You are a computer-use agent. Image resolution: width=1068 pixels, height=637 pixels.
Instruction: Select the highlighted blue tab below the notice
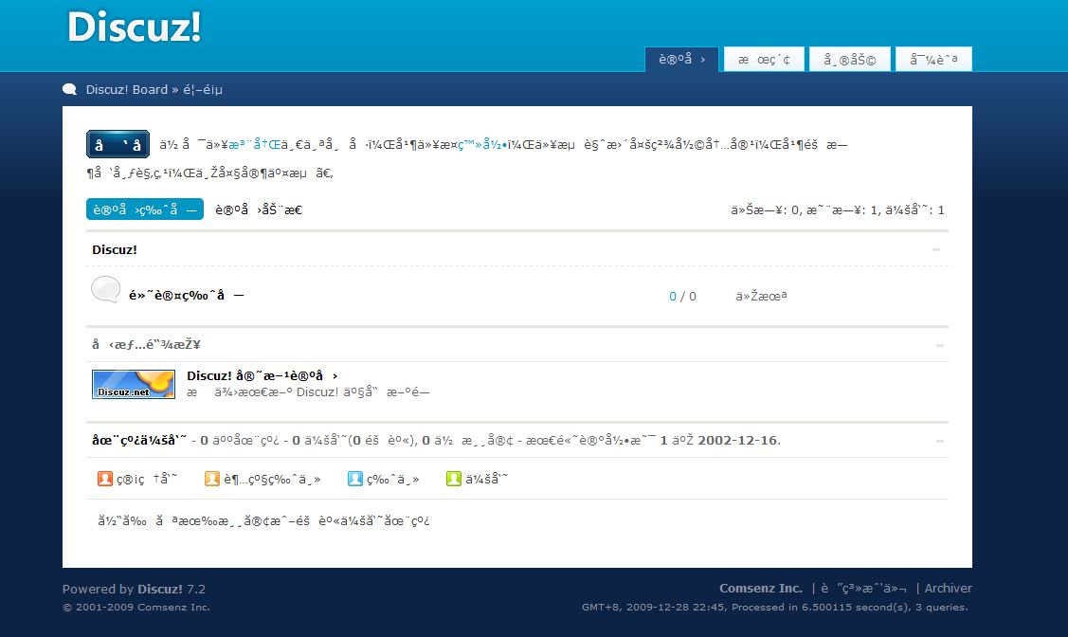(144, 209)
